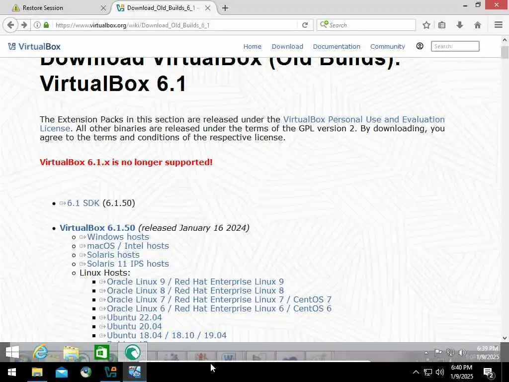509x382 pixels.
Task: Open the hamburger menu in browser
Action: [x=499, y=25]
